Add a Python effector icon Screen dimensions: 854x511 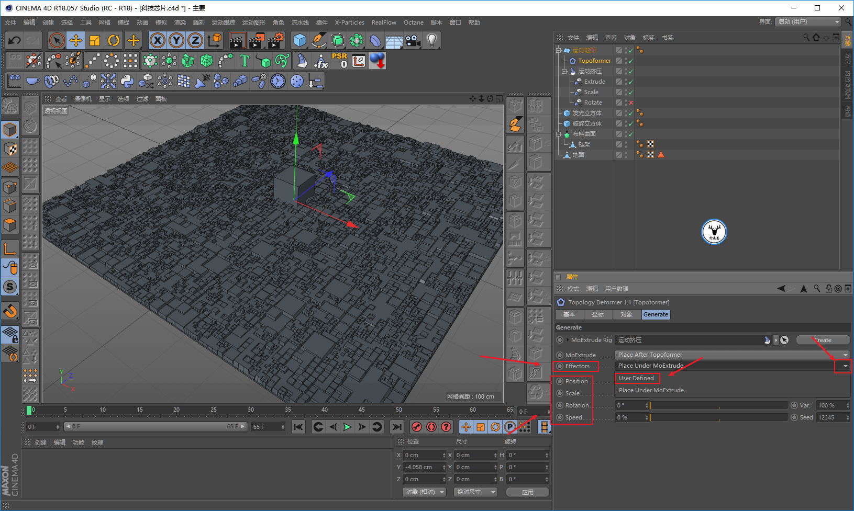point(127,81)
